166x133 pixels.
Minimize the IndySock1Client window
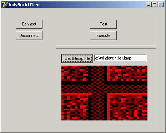coord(149,5)
